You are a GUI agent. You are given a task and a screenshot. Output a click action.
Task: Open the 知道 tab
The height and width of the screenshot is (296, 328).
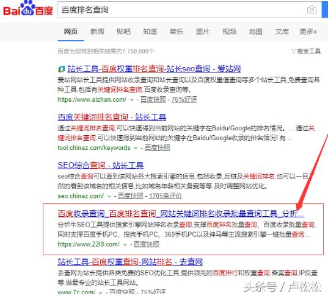pyautogui.click(x=150, y=32)
